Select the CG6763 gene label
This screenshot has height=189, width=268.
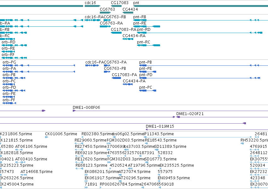107,9
